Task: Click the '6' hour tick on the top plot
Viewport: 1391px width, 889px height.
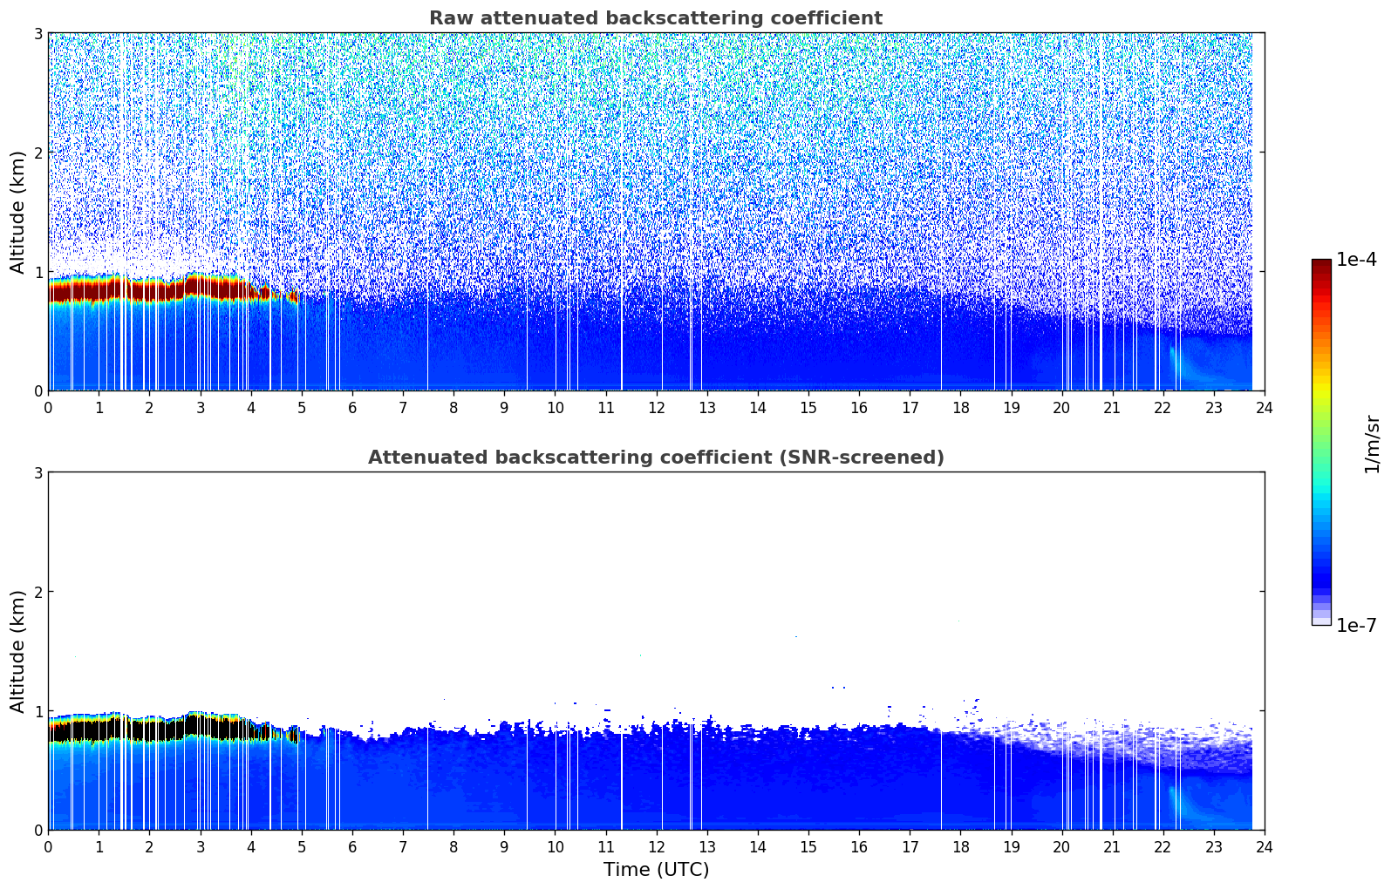Action: point(352,408)
